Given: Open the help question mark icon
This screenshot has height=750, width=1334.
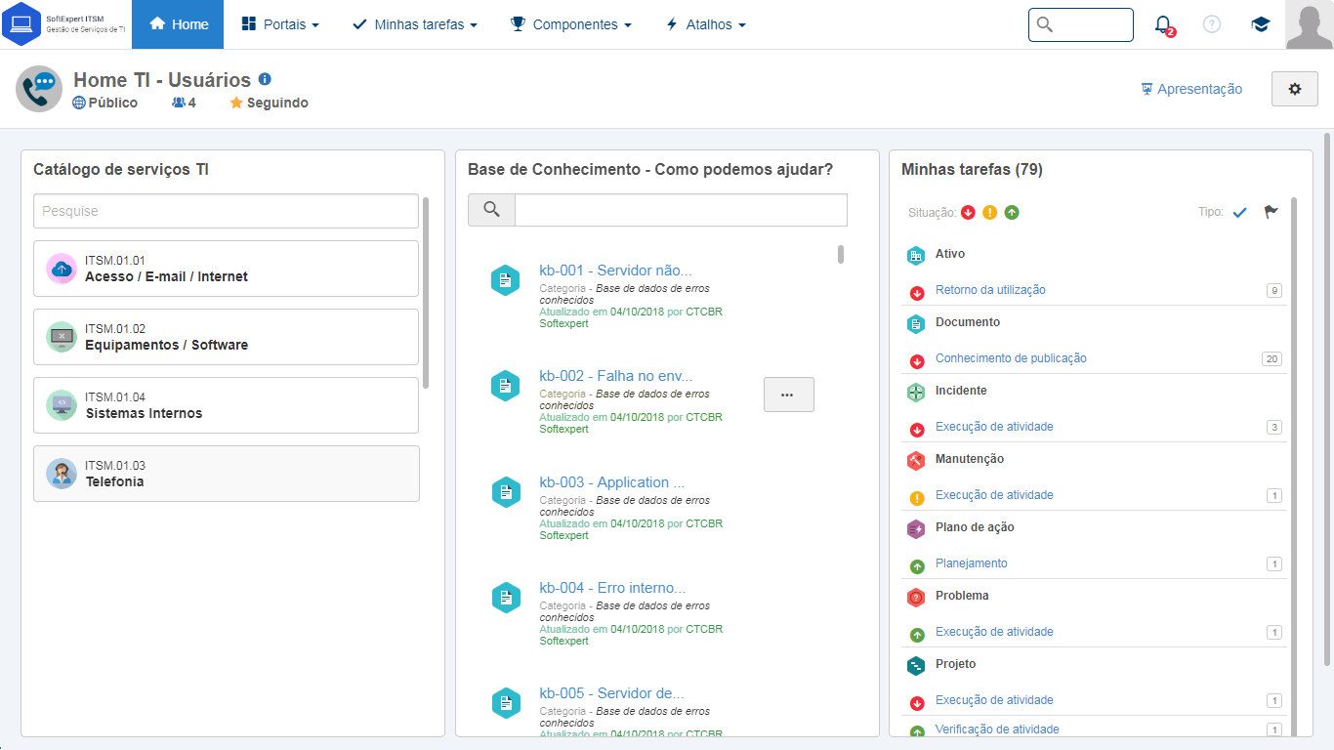Looking at the screenshot, I should 1212,24.
